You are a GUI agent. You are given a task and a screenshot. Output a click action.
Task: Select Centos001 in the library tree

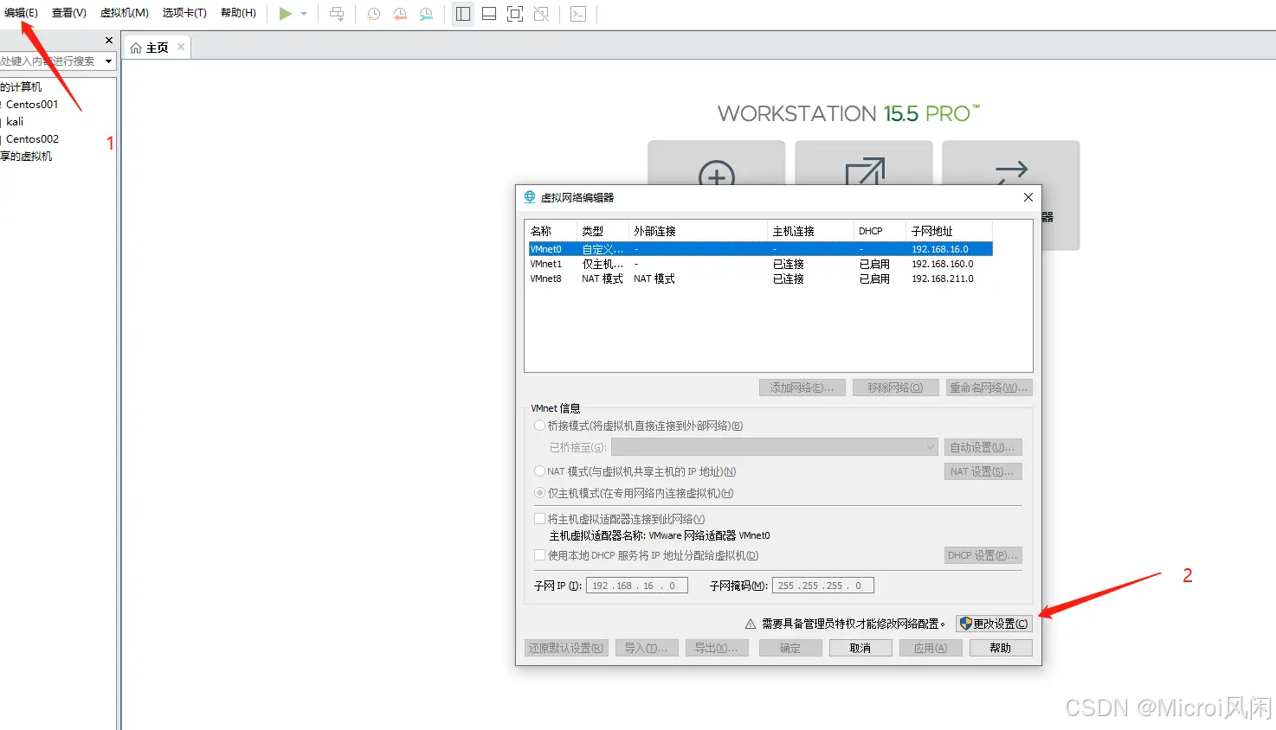click(x=32, y=104)
